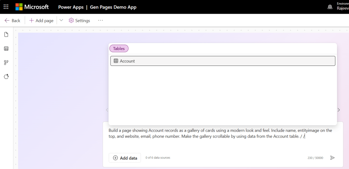Click the Add data button
Screen dimensions: 349x169
click(x=125, y=158)
